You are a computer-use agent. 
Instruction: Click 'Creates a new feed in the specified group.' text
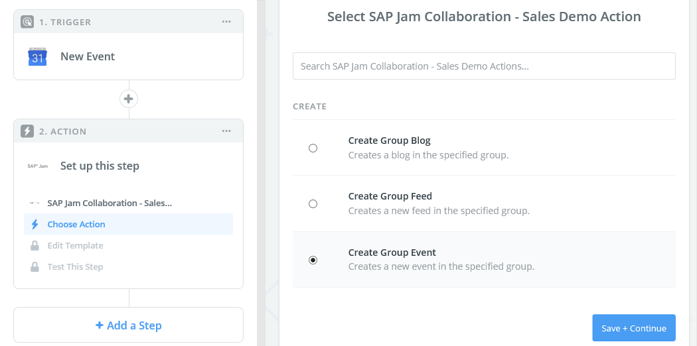(439, 211)
